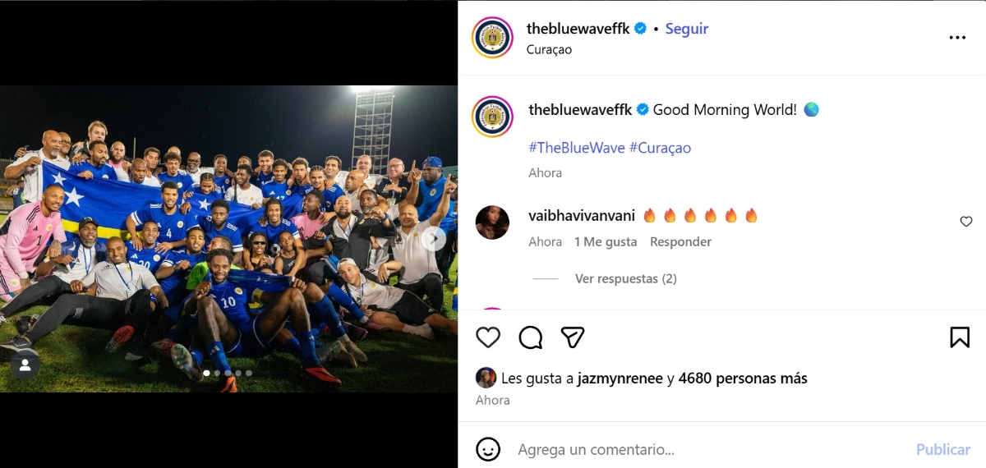View the list of 4680 personas más likes

(x=743, y=379)
